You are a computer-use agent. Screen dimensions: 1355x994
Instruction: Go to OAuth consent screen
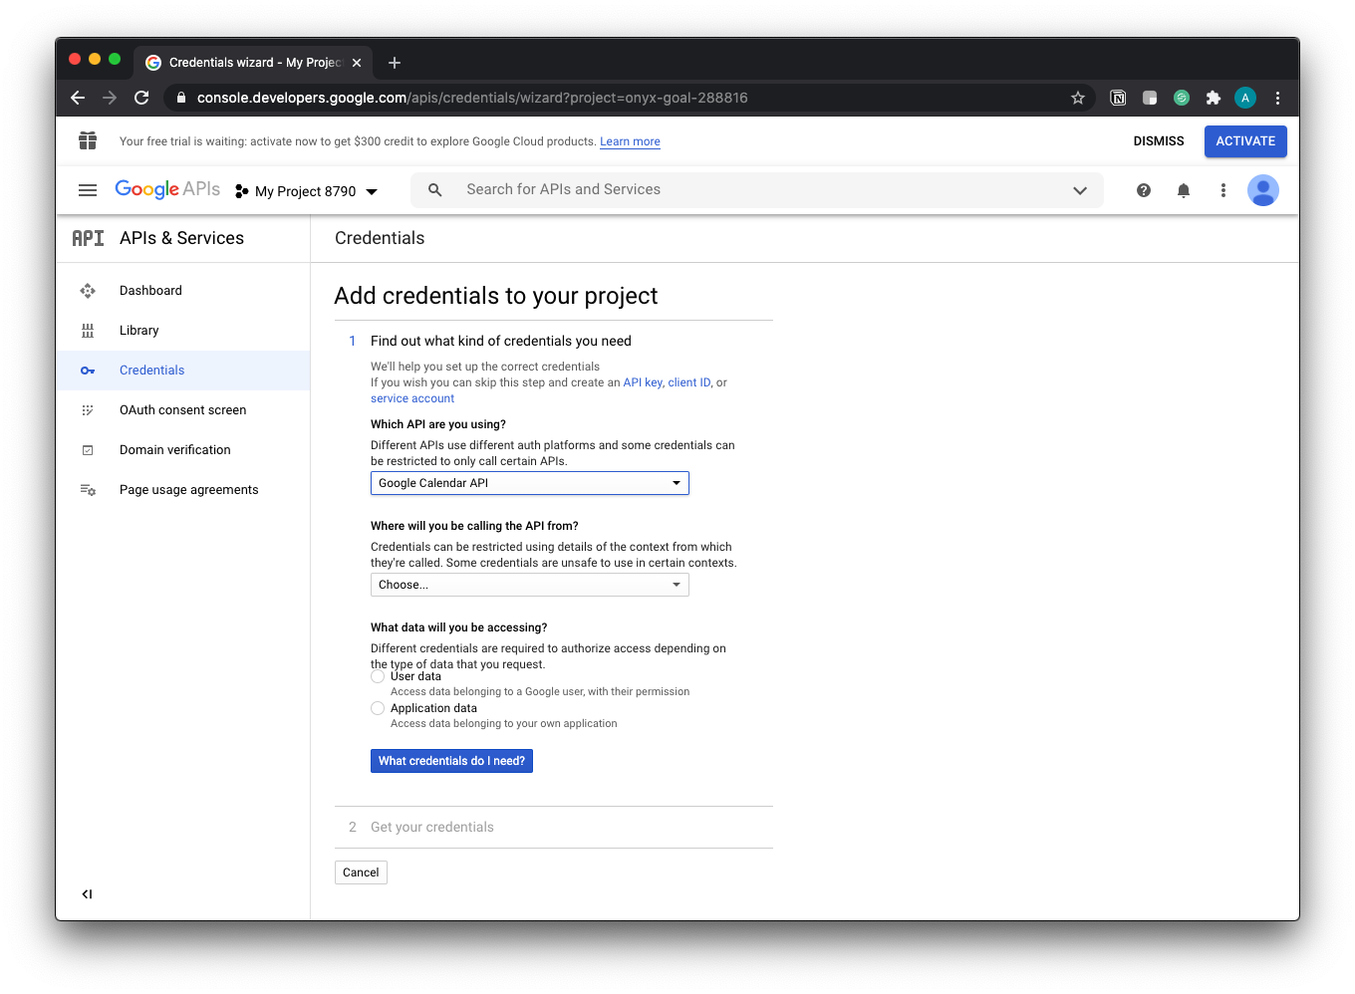click(x=182, y=410)
